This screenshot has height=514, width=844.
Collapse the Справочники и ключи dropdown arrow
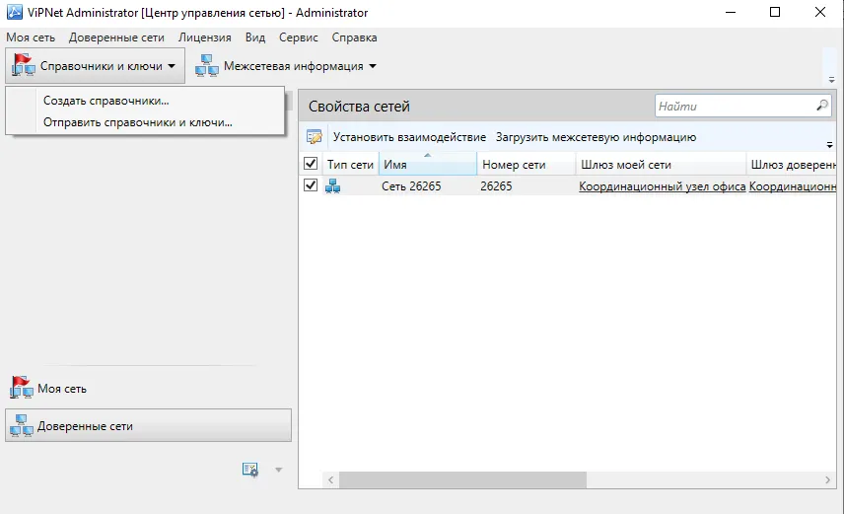172,66
